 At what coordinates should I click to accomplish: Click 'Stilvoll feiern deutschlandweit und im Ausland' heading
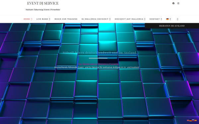(x=99, y=53)
